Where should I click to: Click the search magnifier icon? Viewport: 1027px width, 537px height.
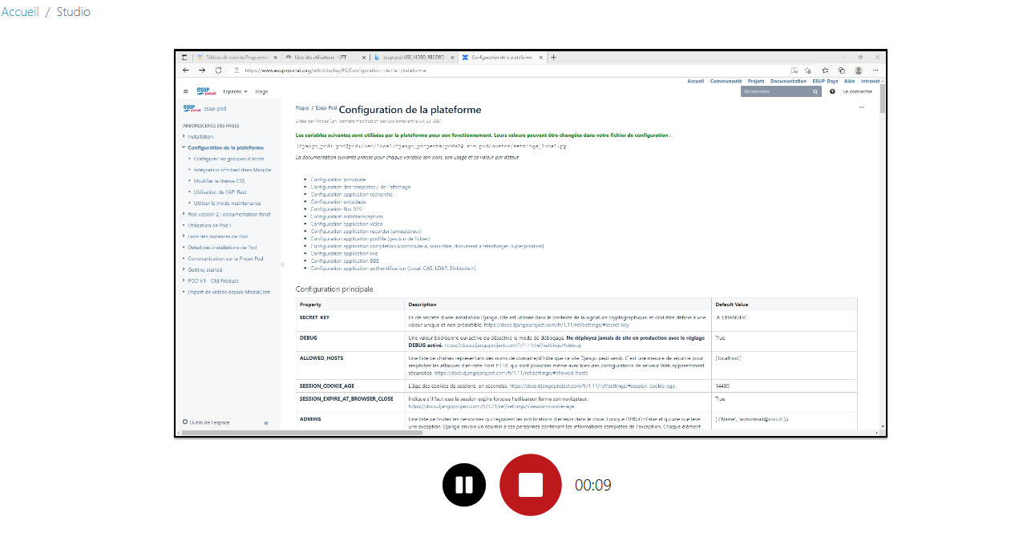pos(816,91)
